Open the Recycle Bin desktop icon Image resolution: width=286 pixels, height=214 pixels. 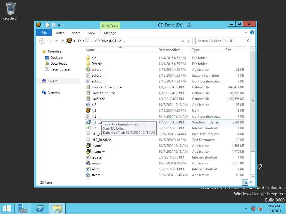[11, 11]
